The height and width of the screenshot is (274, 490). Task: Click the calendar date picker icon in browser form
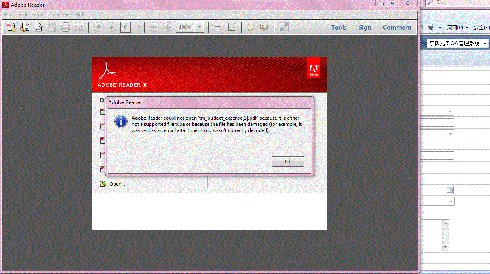tap(450, 190)
